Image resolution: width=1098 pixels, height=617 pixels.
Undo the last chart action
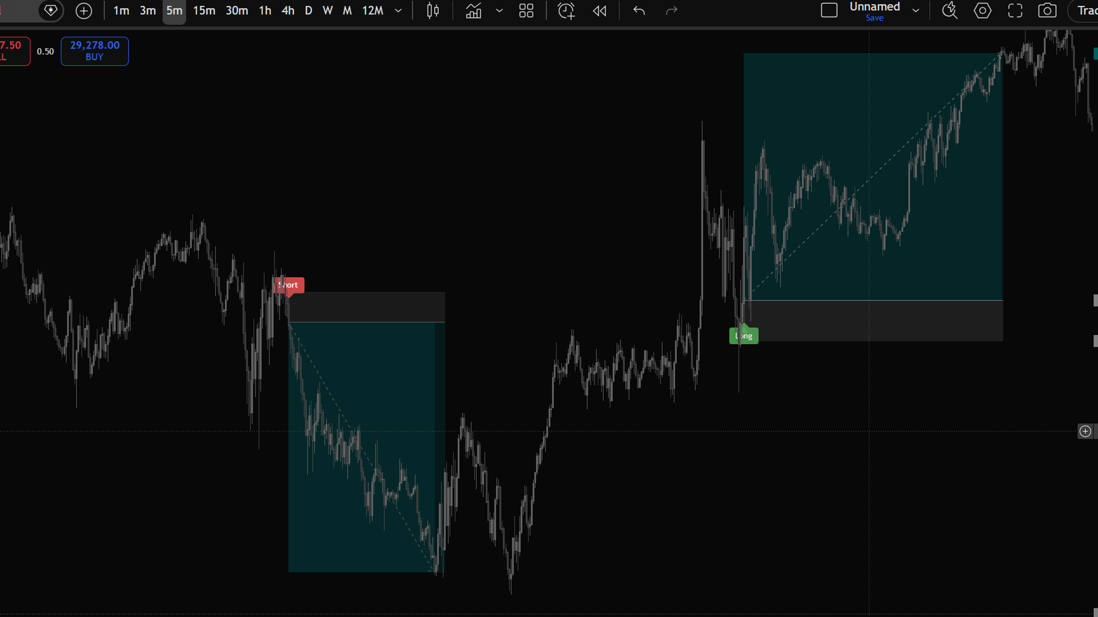639,11
